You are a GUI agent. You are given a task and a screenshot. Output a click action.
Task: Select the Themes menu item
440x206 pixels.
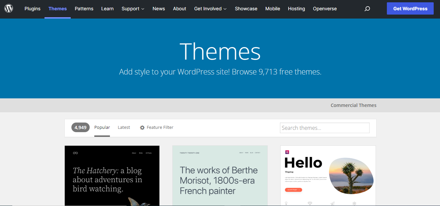pyautogui.click(x=57, y=9)
